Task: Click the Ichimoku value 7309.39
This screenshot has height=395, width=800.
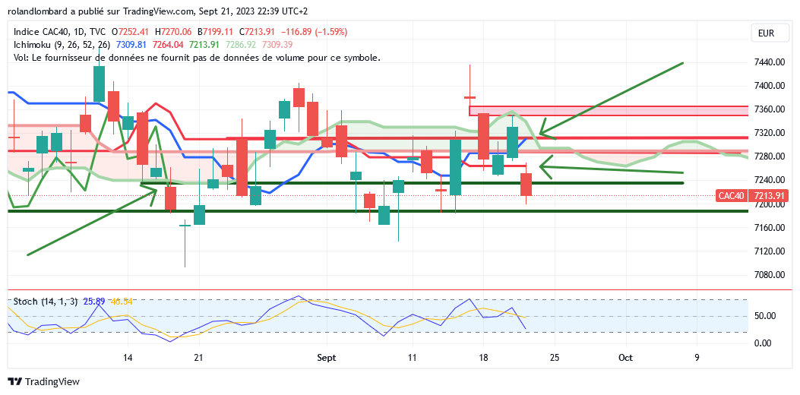Action: (277, 45)
